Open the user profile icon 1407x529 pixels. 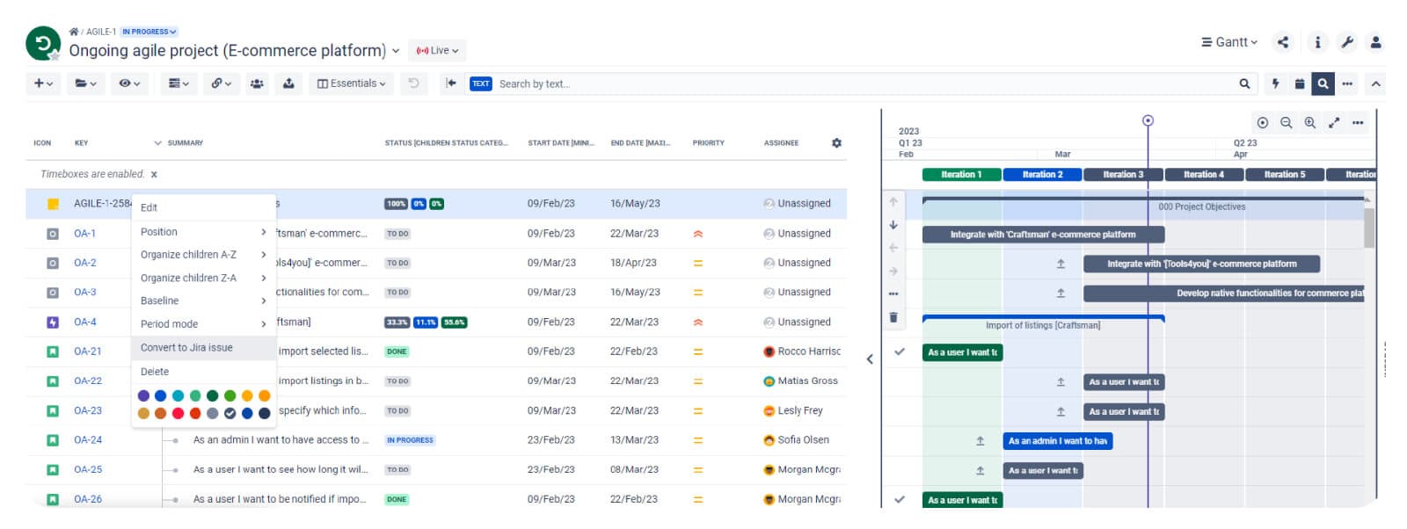tap(1375, 41)
